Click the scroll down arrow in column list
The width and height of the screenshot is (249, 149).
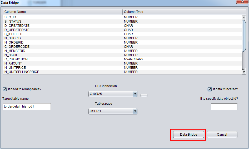pos(244,72)
